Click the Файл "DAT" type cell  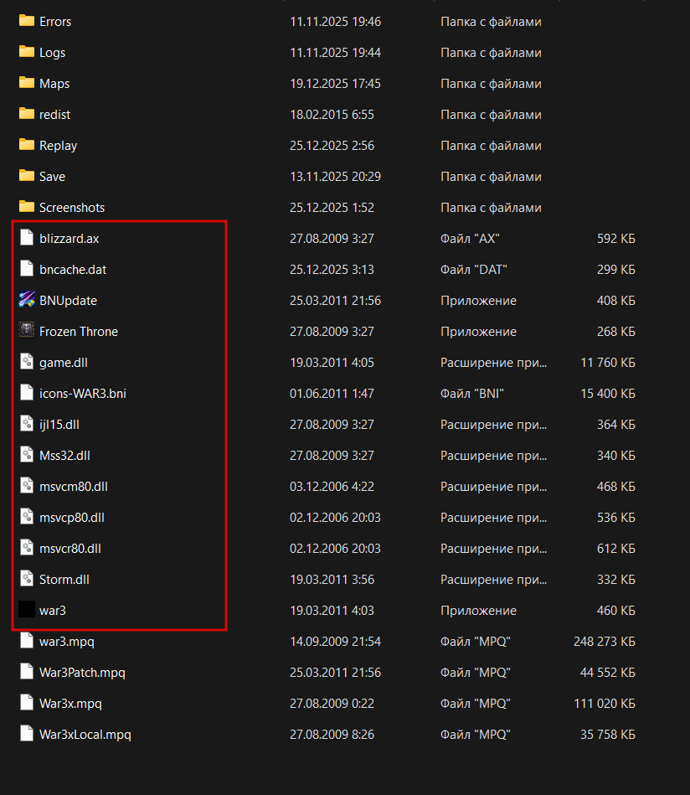point(474,269)
